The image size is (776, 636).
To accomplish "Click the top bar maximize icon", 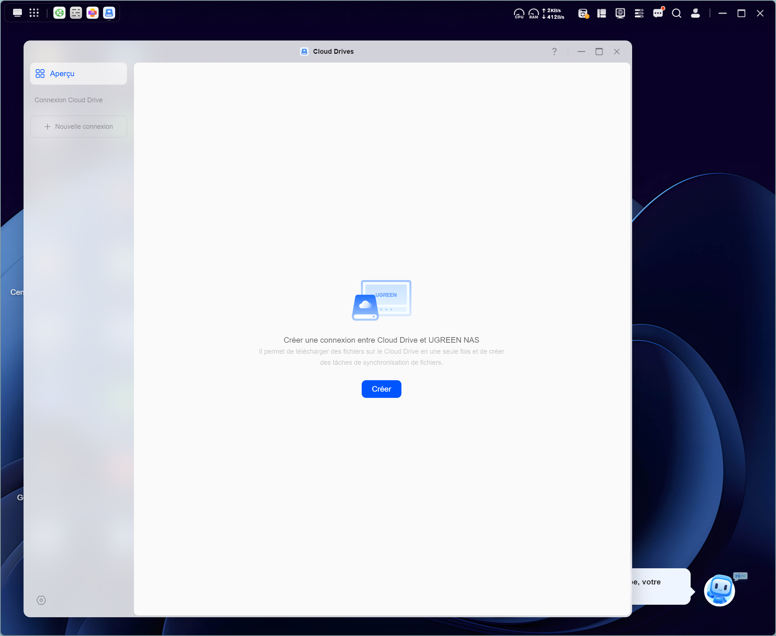I will (741, 14).
